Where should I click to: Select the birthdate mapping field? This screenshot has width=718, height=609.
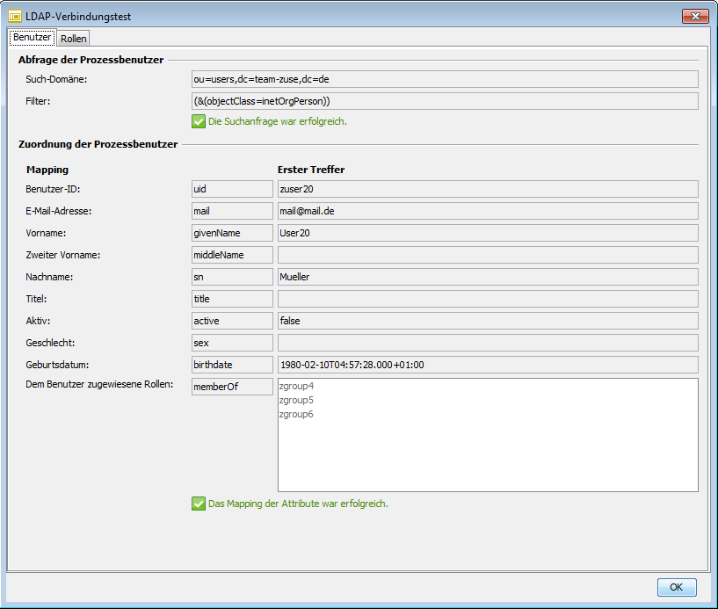(231, 365)
